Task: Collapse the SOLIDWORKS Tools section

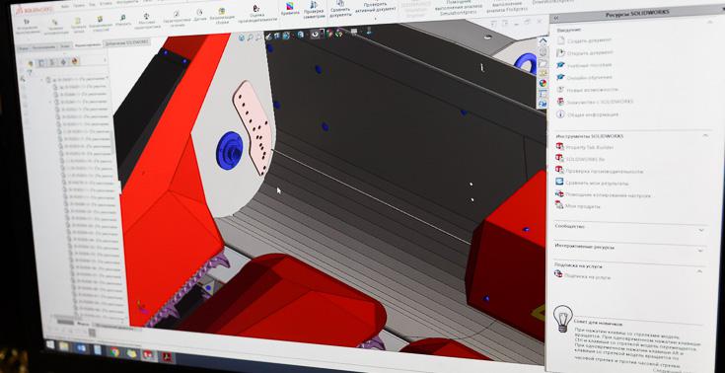Action: [705, 135]
